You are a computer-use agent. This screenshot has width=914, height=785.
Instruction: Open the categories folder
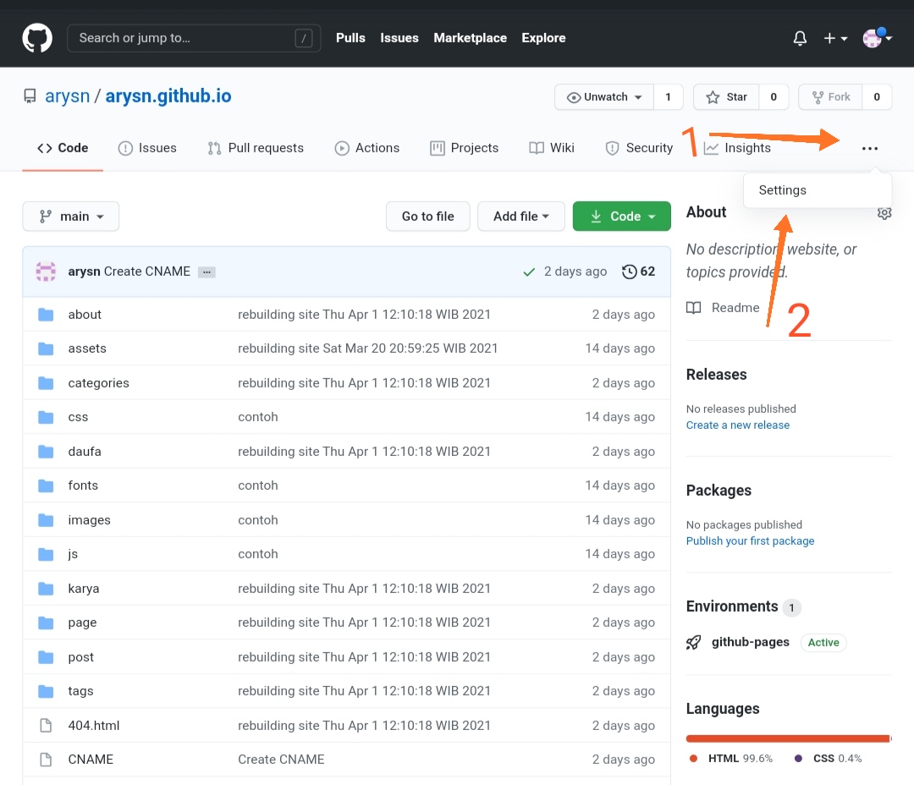click(98, 383)
